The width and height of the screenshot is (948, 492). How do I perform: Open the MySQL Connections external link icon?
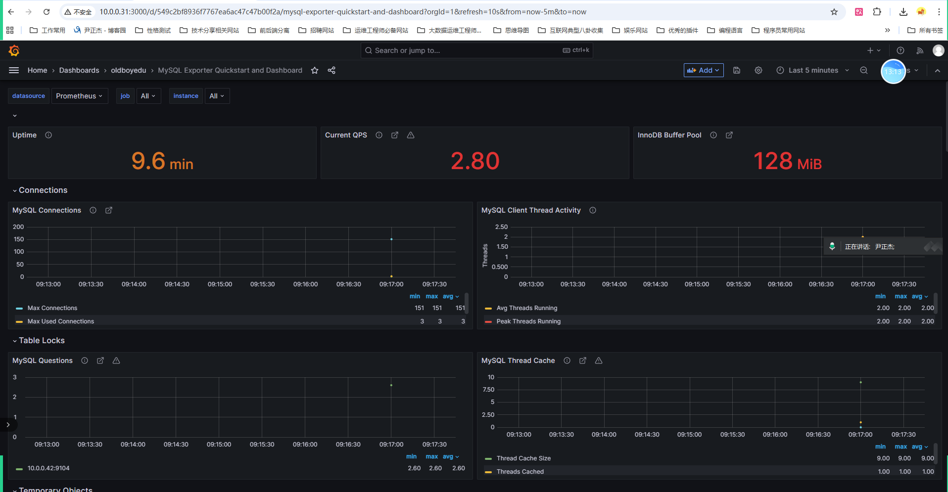pyautogui.click(x=109, y=210)
